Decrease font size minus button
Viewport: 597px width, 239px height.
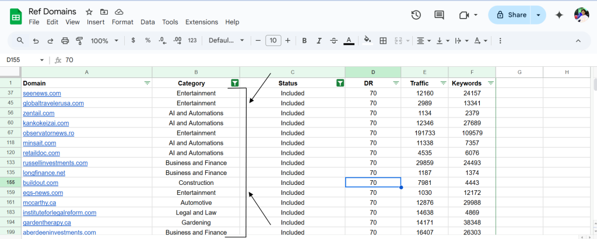click(x=258, y=41)
